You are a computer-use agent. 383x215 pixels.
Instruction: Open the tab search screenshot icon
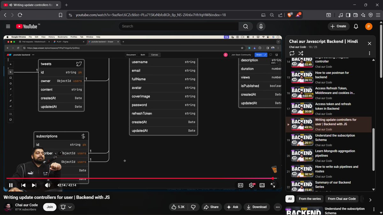coord(328,15)
